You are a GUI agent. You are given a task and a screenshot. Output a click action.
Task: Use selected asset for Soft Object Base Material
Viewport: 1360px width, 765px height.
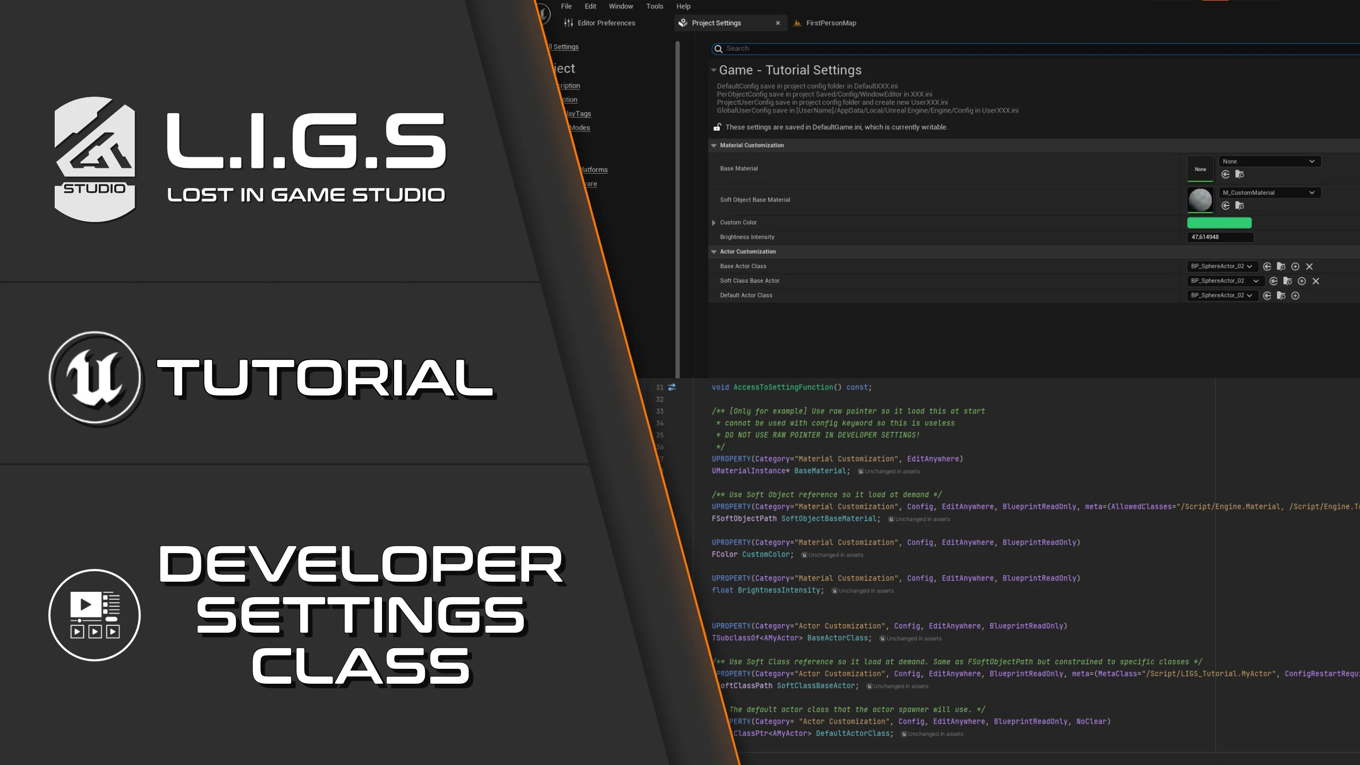(1226, 206)
